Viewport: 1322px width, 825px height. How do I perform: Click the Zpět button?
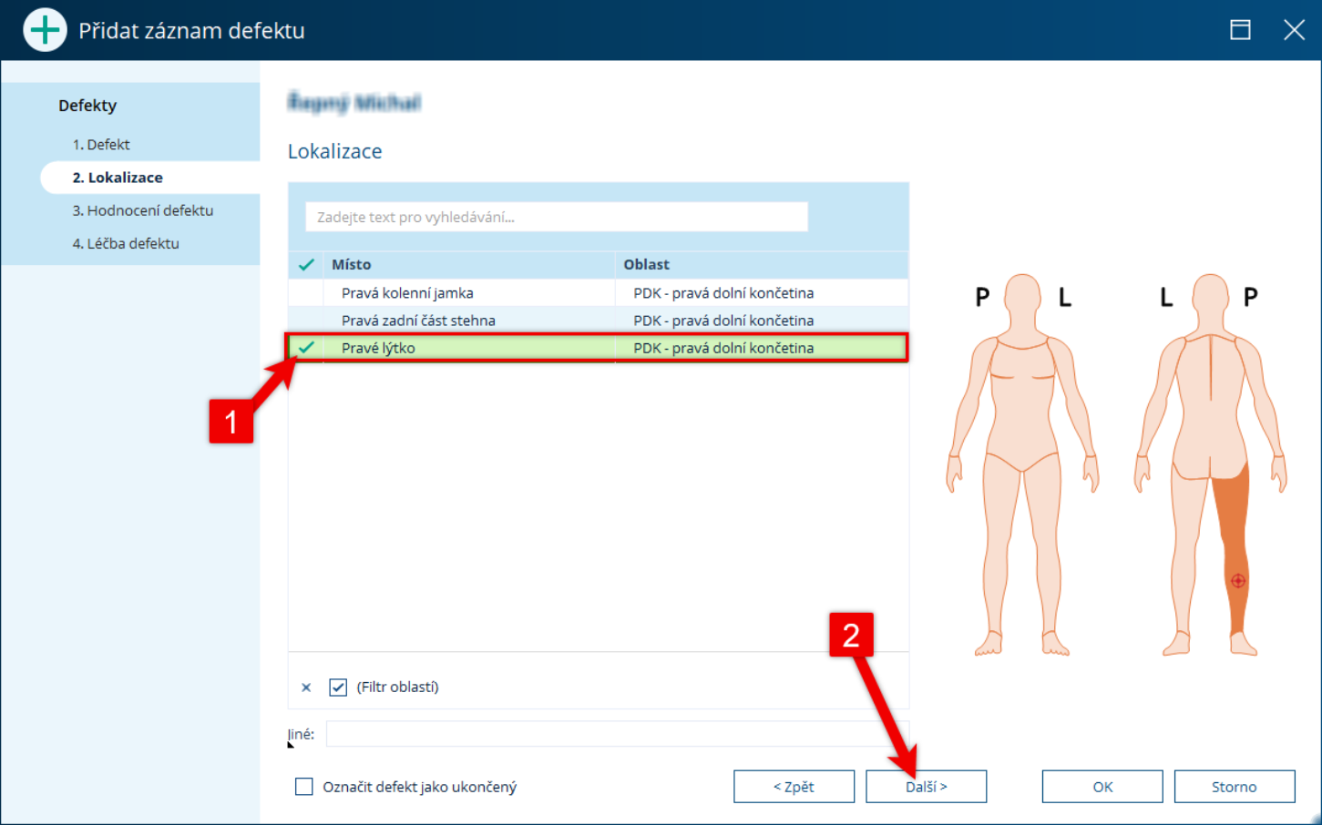pos(794,787)
